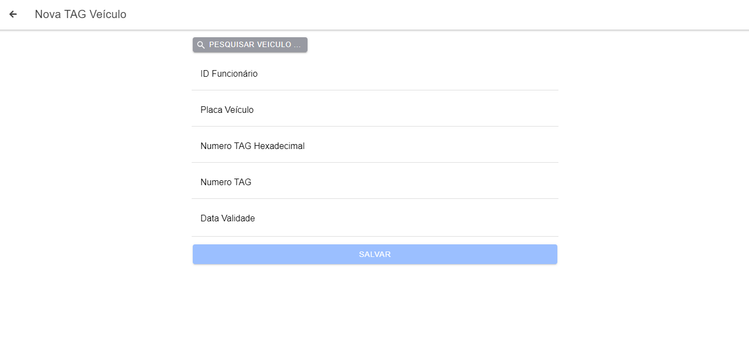Viewport: 749px width, 349px height.
Task: Click the Nova TAG Veículo page title
Action: click(80, 14)
